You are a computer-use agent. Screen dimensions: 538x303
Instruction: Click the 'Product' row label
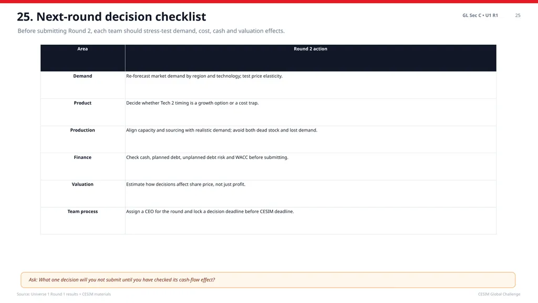tap(82, 103)
